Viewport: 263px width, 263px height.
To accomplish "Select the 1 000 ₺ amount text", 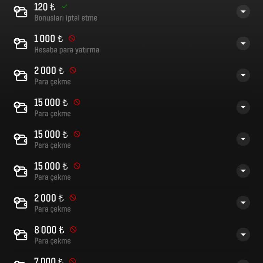I will pyautogui.click(x=48, y=39).
